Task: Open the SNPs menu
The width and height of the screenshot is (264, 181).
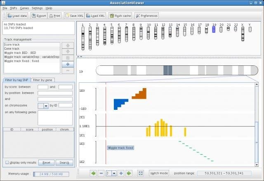Action: [x=14, y=8]
